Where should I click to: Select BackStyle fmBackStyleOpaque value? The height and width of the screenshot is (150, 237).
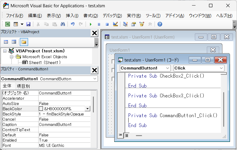click(64, 114)
